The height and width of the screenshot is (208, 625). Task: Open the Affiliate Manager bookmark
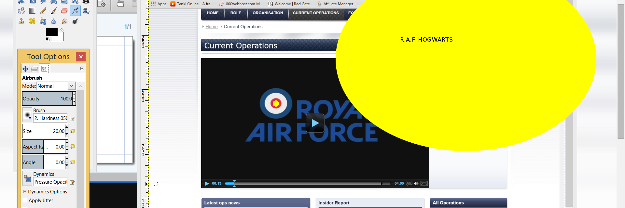(339, 4)
